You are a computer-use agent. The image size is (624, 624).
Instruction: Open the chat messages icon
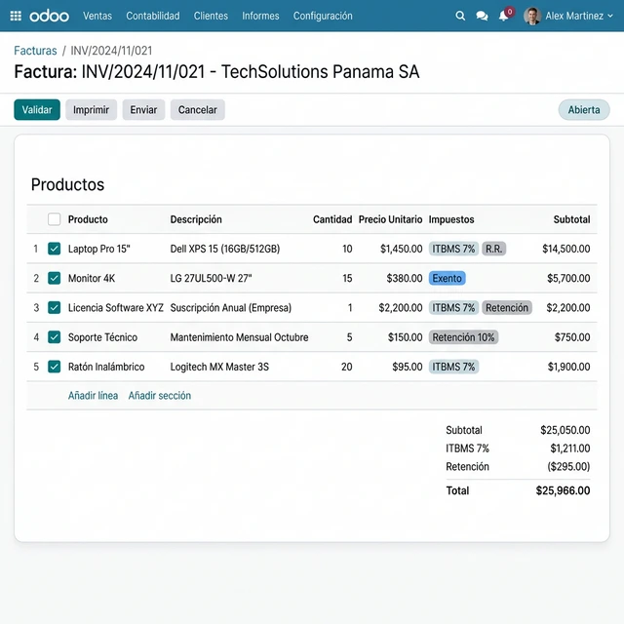tap(482, 16)
